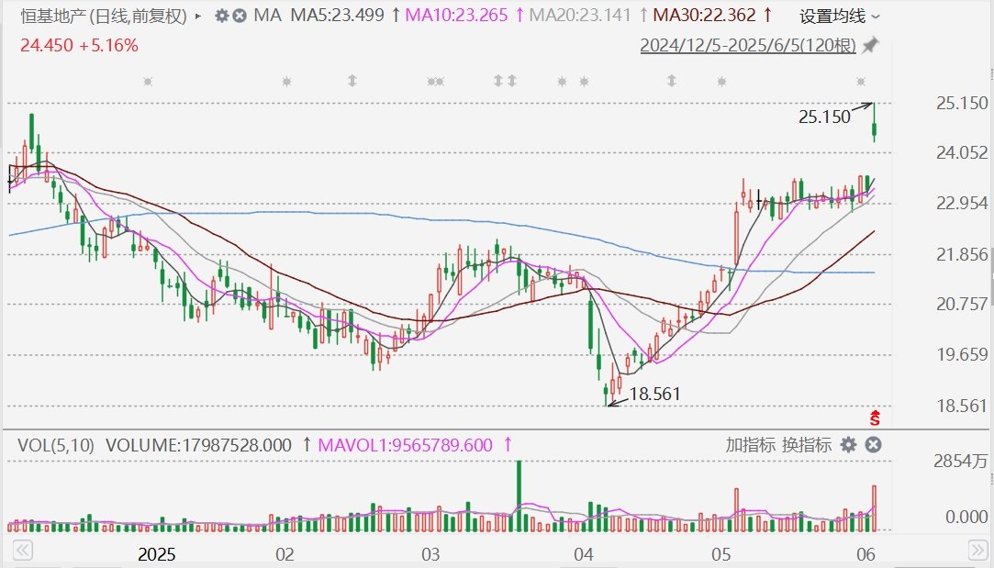The height and width of the screenshot is (568, 994).
Task: Remove the MA indicator with its X icon
Action: (x=239, y=16)
